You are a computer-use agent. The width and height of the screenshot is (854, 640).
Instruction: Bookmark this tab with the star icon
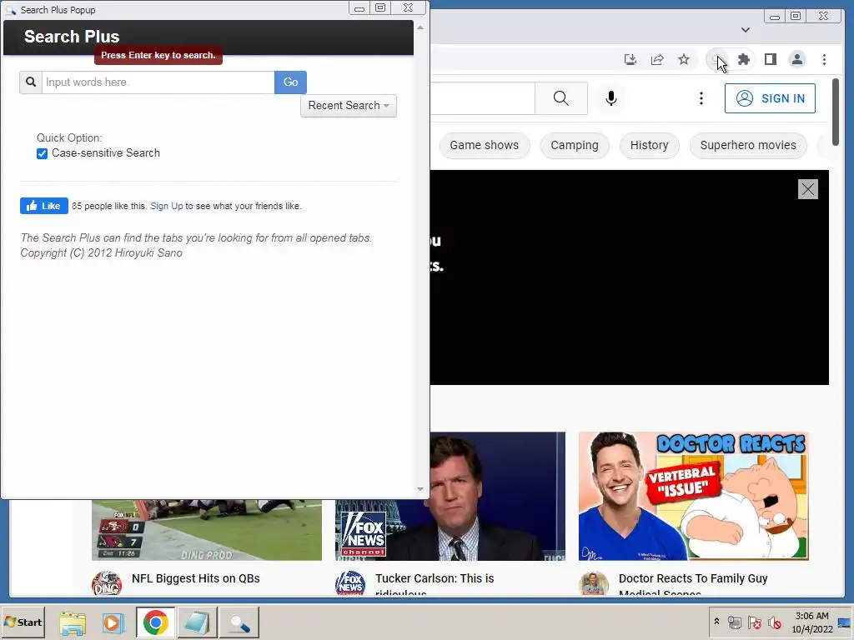pos(684,59)
